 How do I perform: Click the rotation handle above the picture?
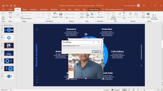click(x=86, y=34)
